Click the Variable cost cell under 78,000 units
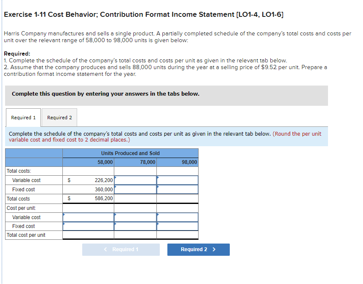The width and height of the screenshot is (363, 284). pyautogui.click(x=135, y=180)
